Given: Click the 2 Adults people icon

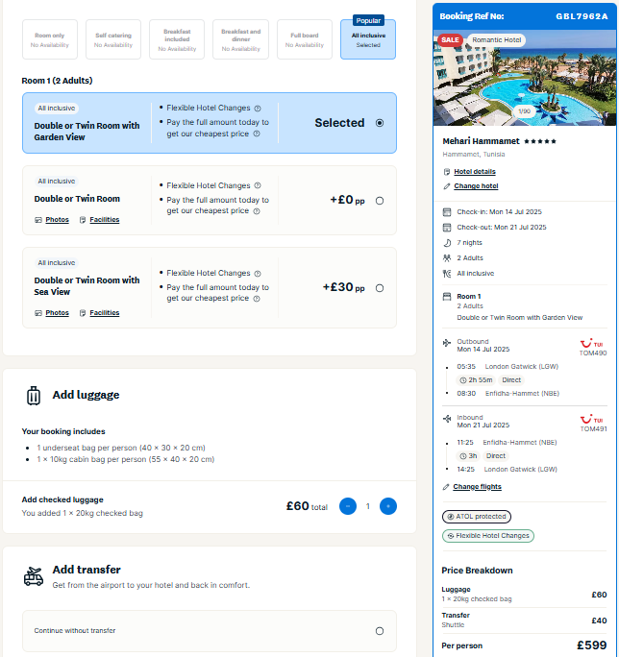Looking at the screenshot, I should 447,258.
